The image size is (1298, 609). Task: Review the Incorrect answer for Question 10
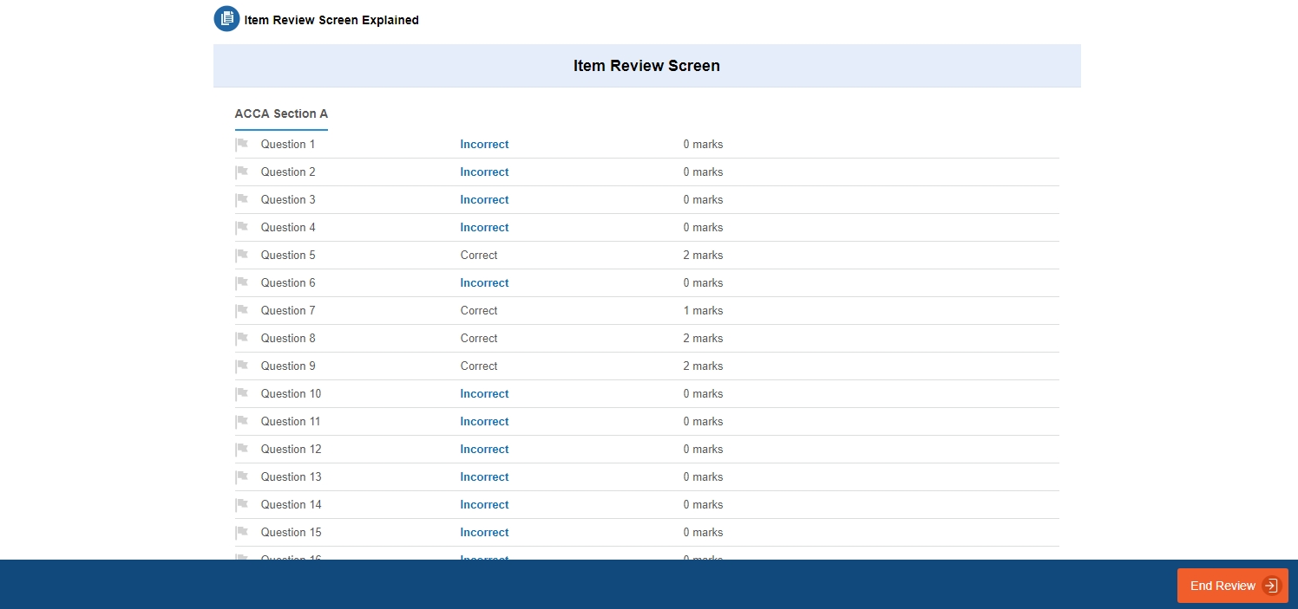click(484, 394)
